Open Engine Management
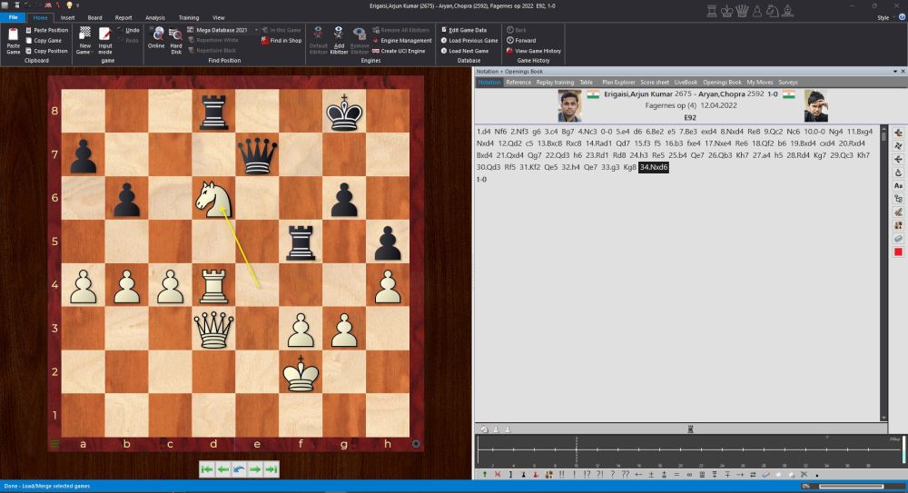Viewport: 908px width, 493px height. point(405,40)
